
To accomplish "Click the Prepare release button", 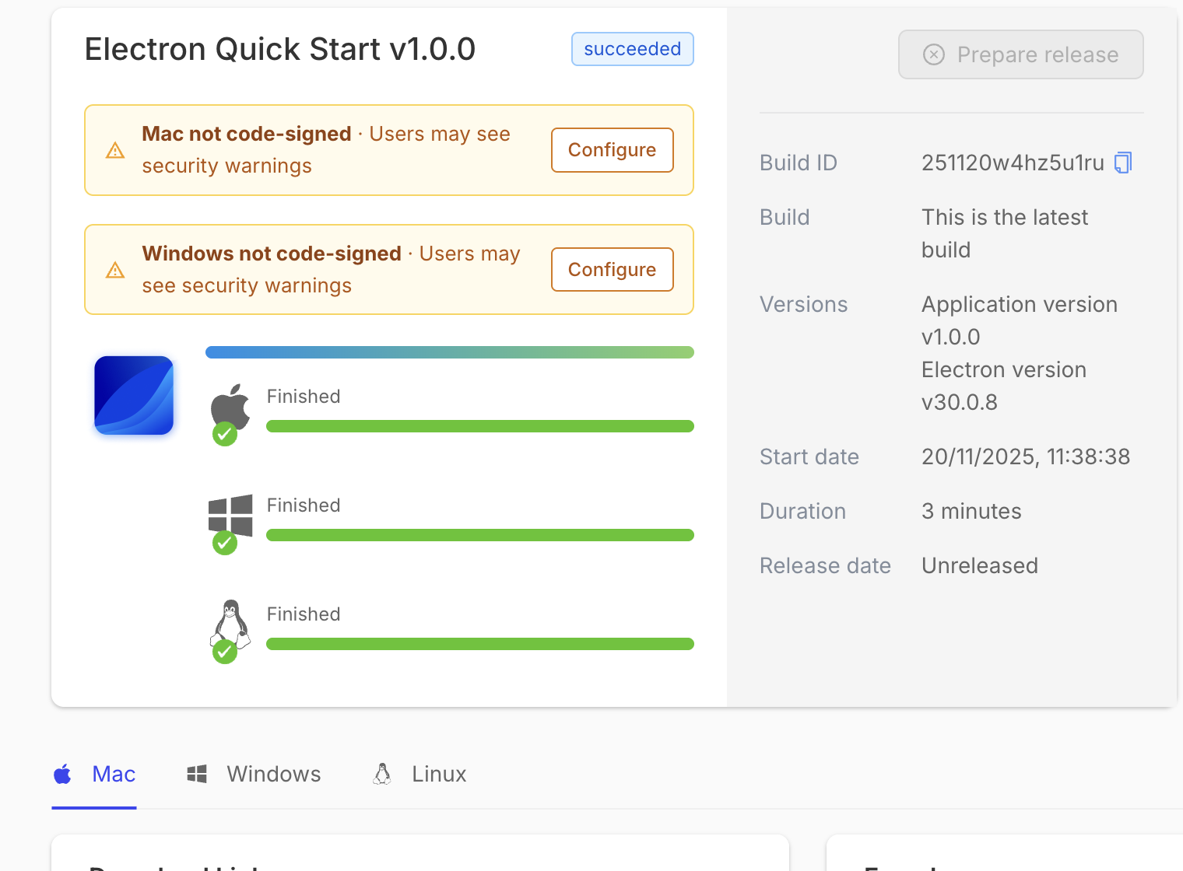I will [x=1021, y=54].
